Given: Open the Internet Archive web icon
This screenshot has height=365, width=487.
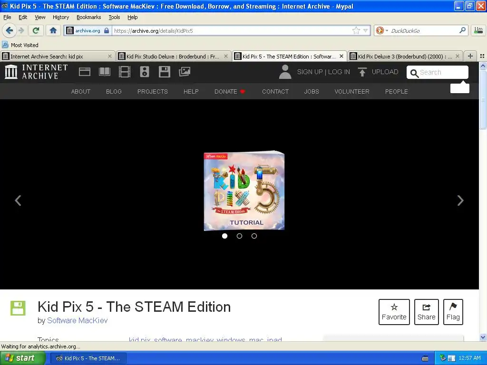Looking at the screenshot, I should click(x=85, y=72).
